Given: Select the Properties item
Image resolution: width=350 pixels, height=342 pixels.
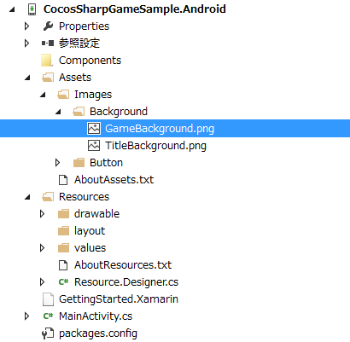Looking at the screenshot, I should click(84, 26).
